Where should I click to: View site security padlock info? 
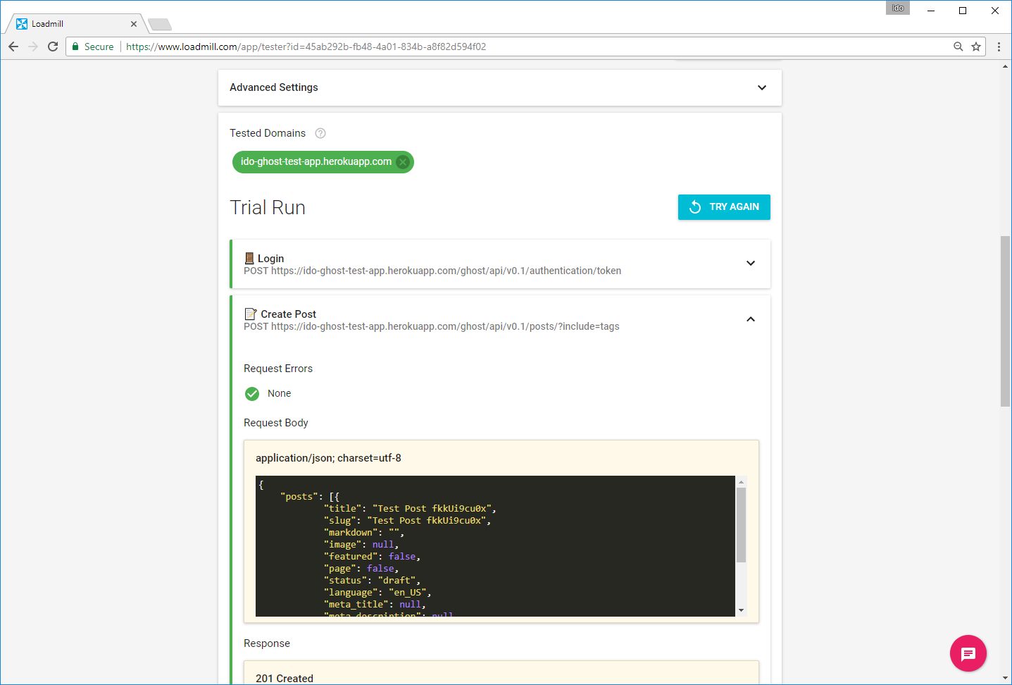(x=75, y=47)
